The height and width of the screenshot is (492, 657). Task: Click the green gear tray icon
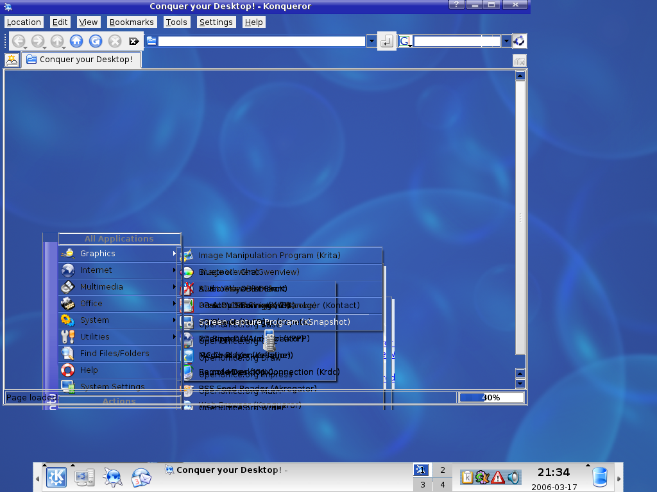coord(482,477)
